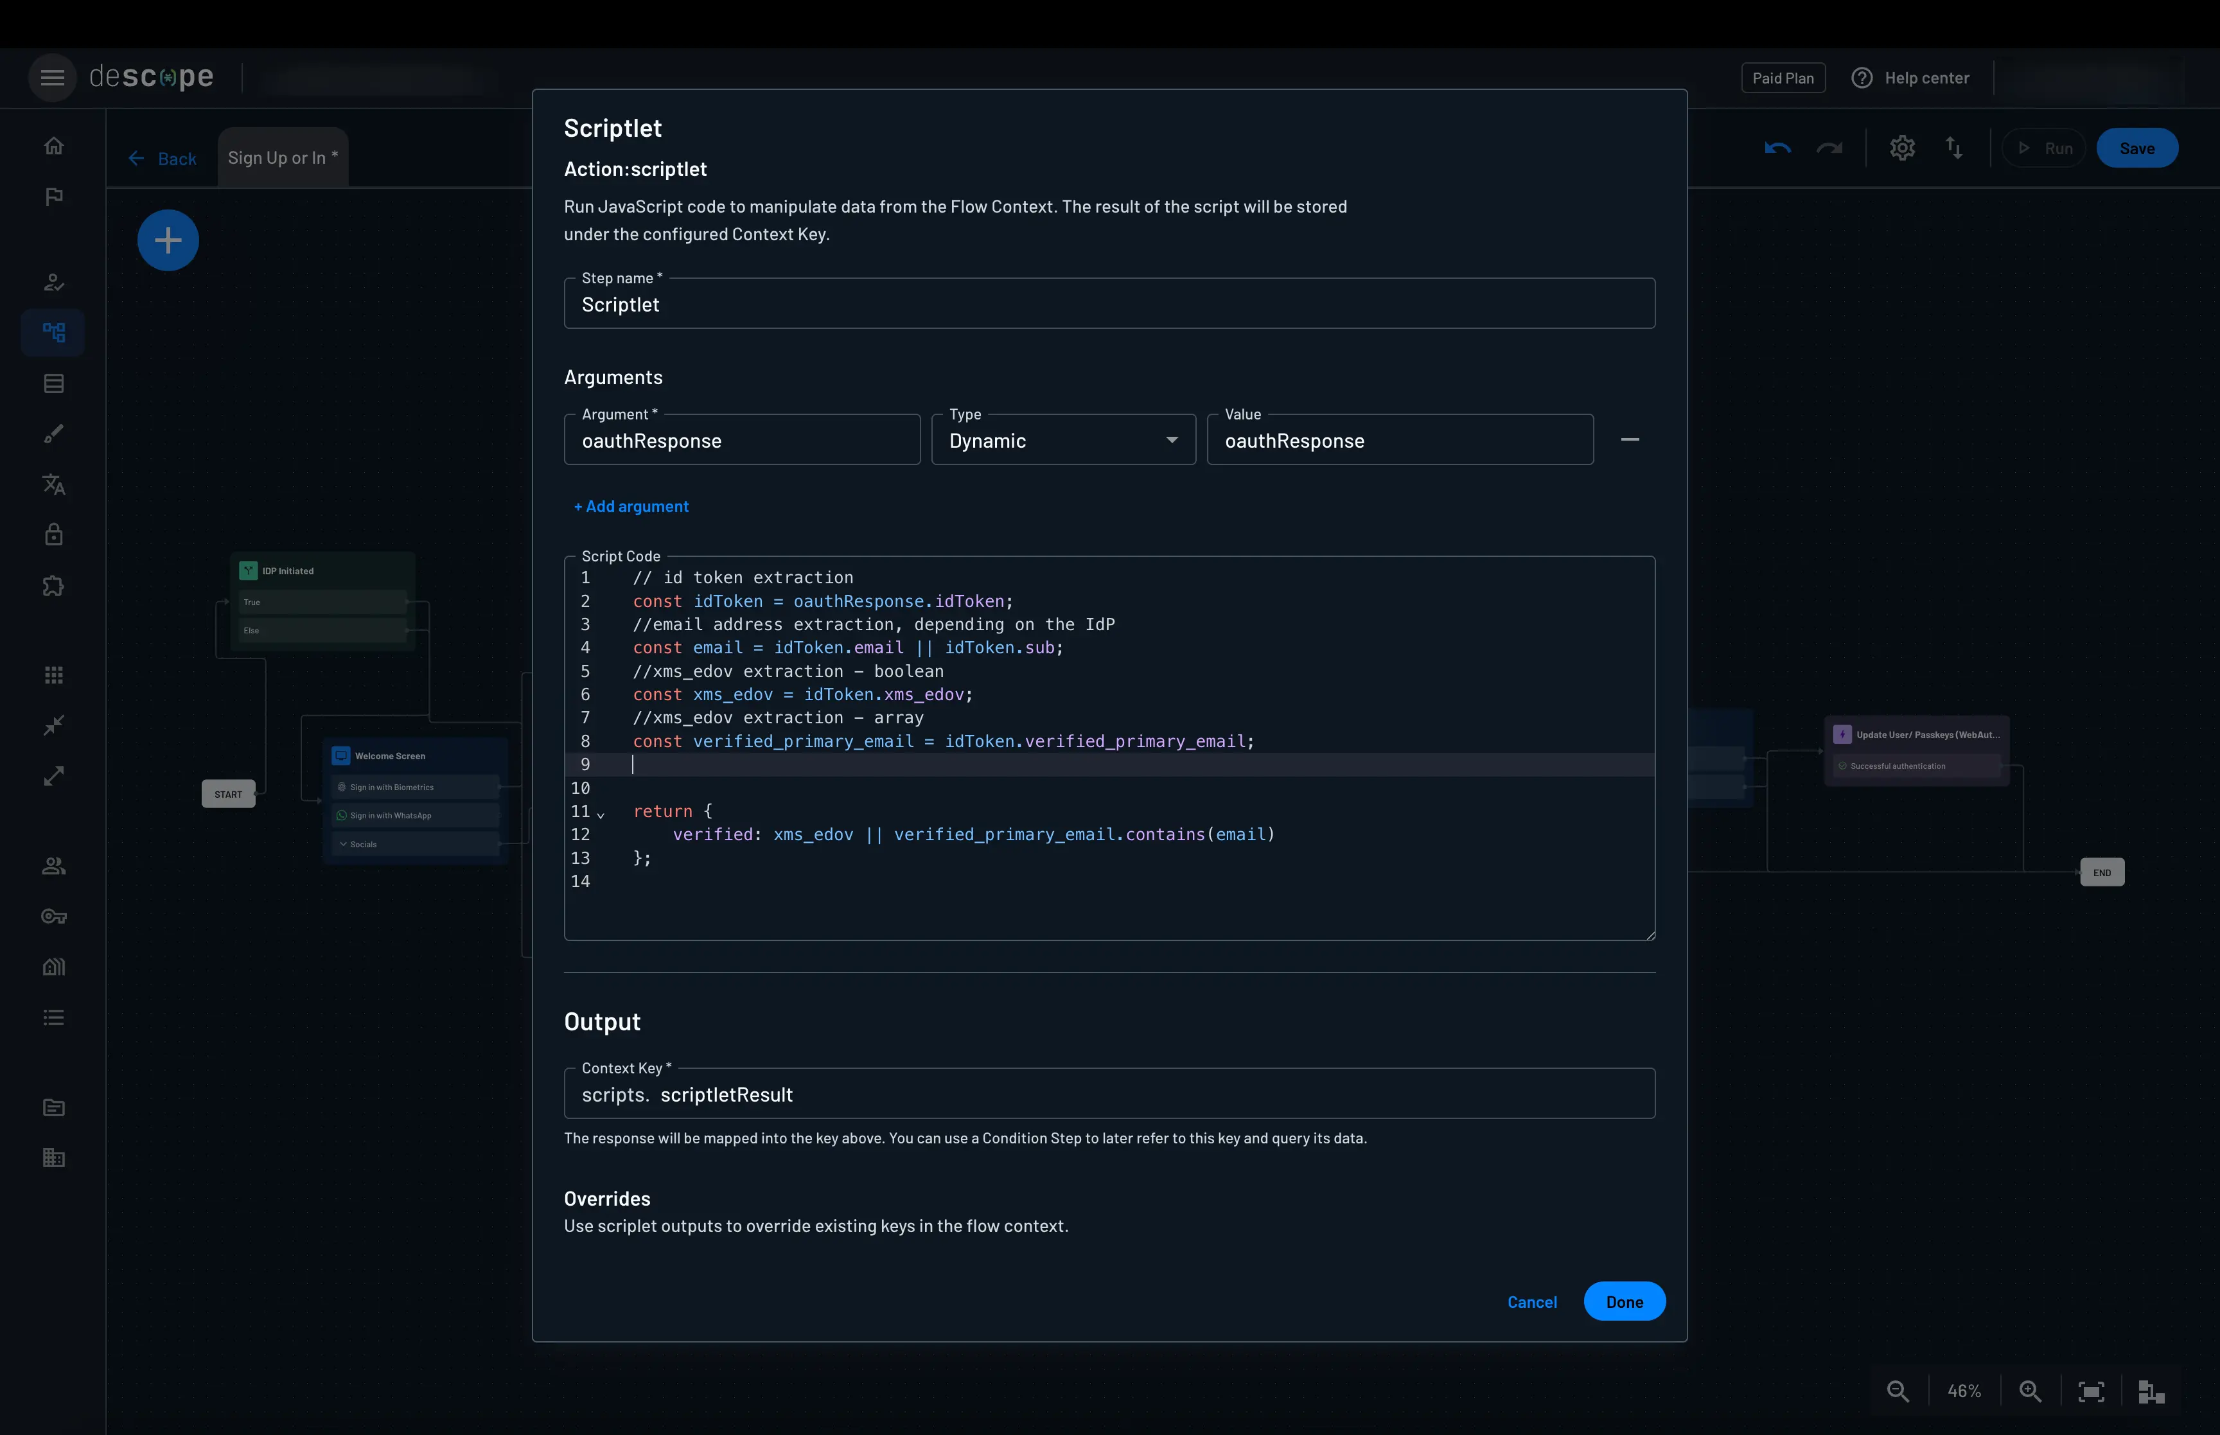The image size is (2220, 1435).
Task: Undo the last flow change
Action: coord(1777,148)
